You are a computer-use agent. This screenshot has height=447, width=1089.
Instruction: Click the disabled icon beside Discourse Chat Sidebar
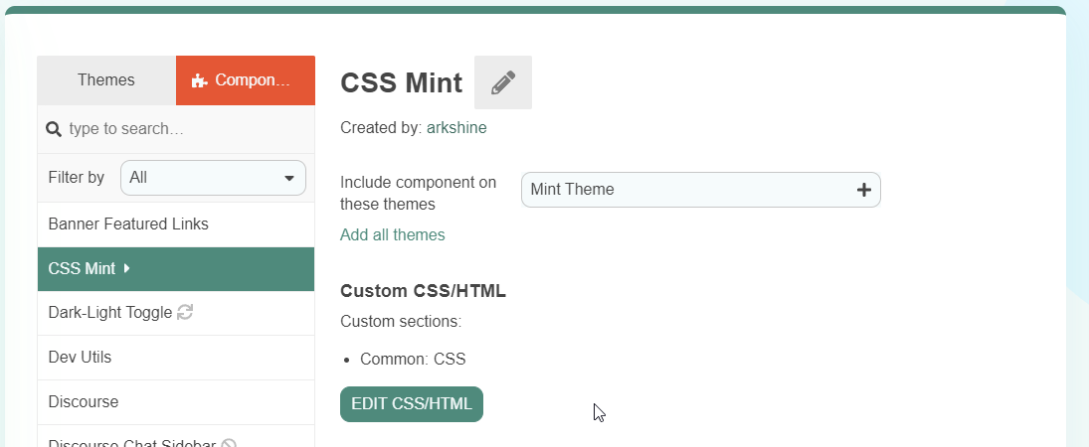tap(228, 444)
